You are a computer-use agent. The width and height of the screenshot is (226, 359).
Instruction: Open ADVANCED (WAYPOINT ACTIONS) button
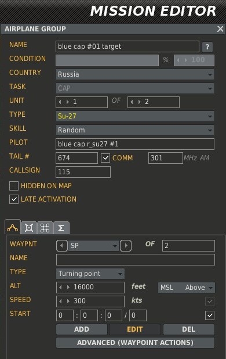click(x=135, y=343)
